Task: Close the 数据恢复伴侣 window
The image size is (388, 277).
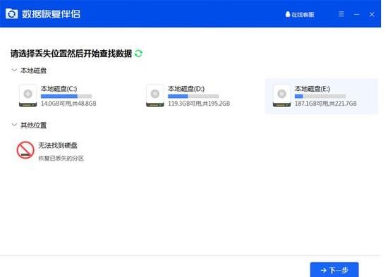Action: (x=372, y=14)
